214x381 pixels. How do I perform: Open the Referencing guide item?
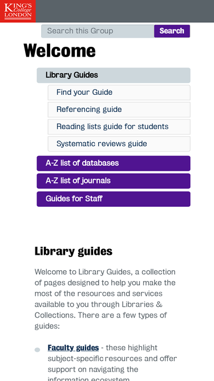click(x=119, y=110)
